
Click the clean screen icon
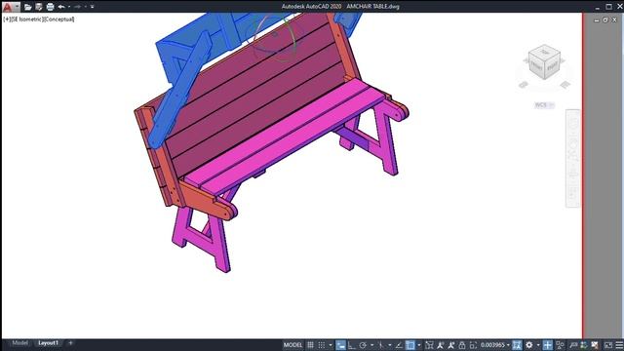coord(608,345)
